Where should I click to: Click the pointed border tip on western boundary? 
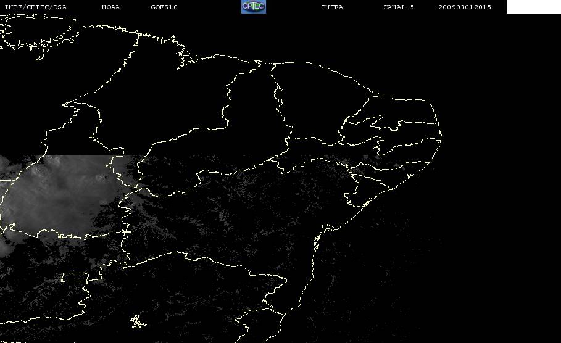[x=64, y=105]
